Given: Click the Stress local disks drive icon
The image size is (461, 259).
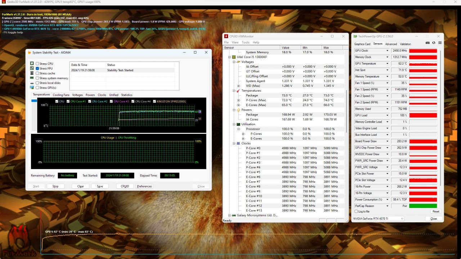Looking at the screenshot, I should [x=32, y=83].
